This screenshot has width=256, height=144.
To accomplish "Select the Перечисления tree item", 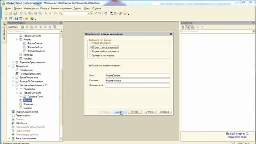I will point(23,116).
